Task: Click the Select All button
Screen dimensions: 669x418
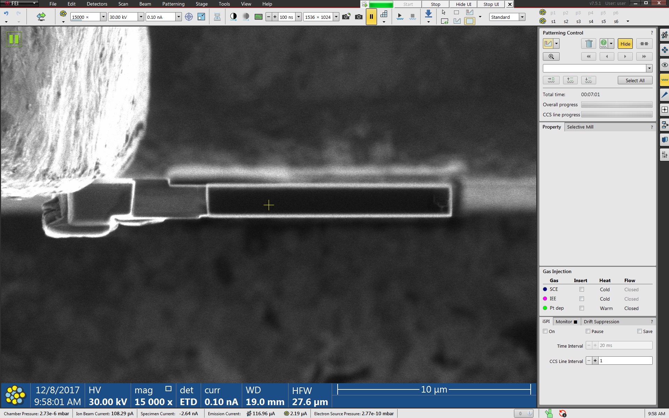Action: [x=635, y=80]
